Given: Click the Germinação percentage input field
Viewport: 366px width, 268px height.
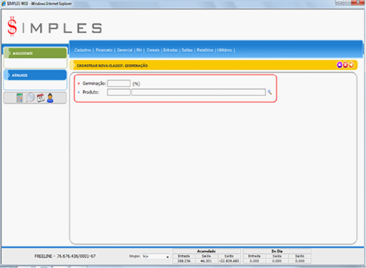Looking at the screenshot, I should coord(119,84).
